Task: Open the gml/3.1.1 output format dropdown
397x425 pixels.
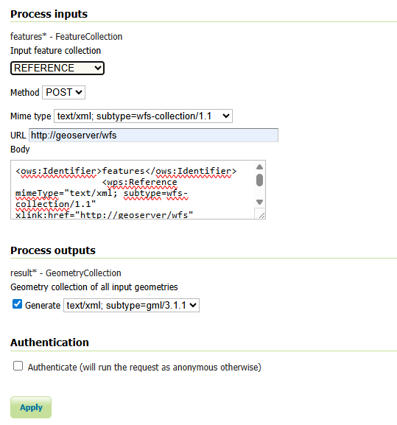Action: point(131,306)
